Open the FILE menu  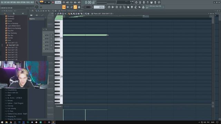coord(2,2)
